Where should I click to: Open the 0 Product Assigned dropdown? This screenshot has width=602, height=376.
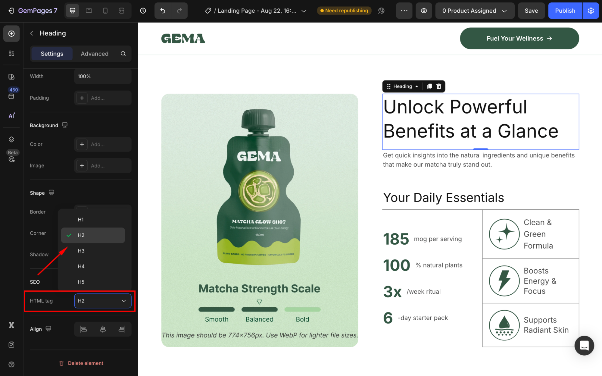(x=474, y=11)
